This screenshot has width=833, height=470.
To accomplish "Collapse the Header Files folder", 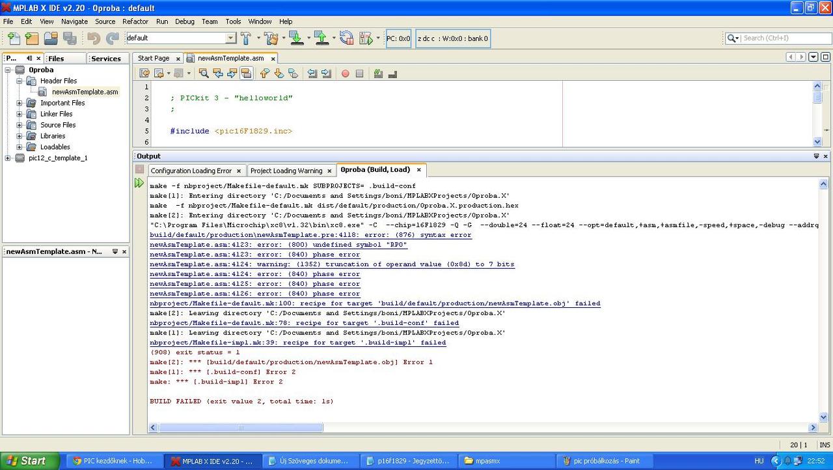I will (x=20, y=81).
